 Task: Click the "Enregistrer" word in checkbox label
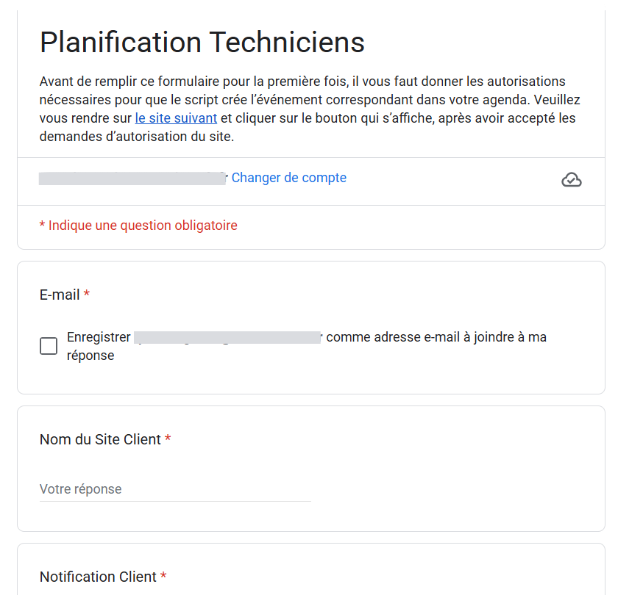pyautogui.click(x=99, y=337)
